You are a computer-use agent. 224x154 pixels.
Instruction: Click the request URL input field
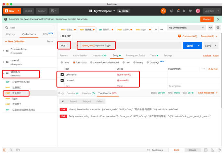(x=131, y=46)
